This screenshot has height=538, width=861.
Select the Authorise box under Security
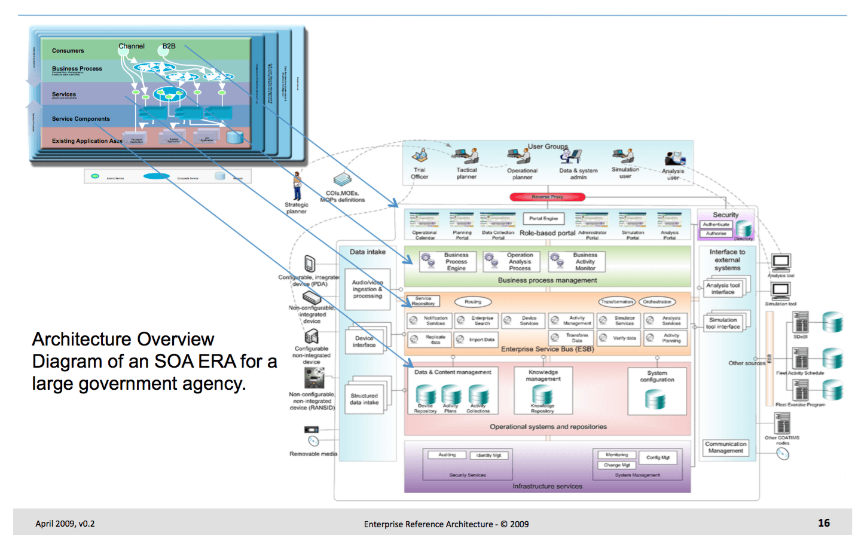pos(716,234)
